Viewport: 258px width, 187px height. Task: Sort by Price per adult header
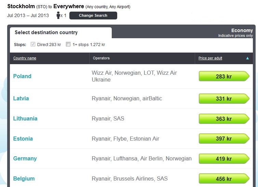tap(210, 58)
